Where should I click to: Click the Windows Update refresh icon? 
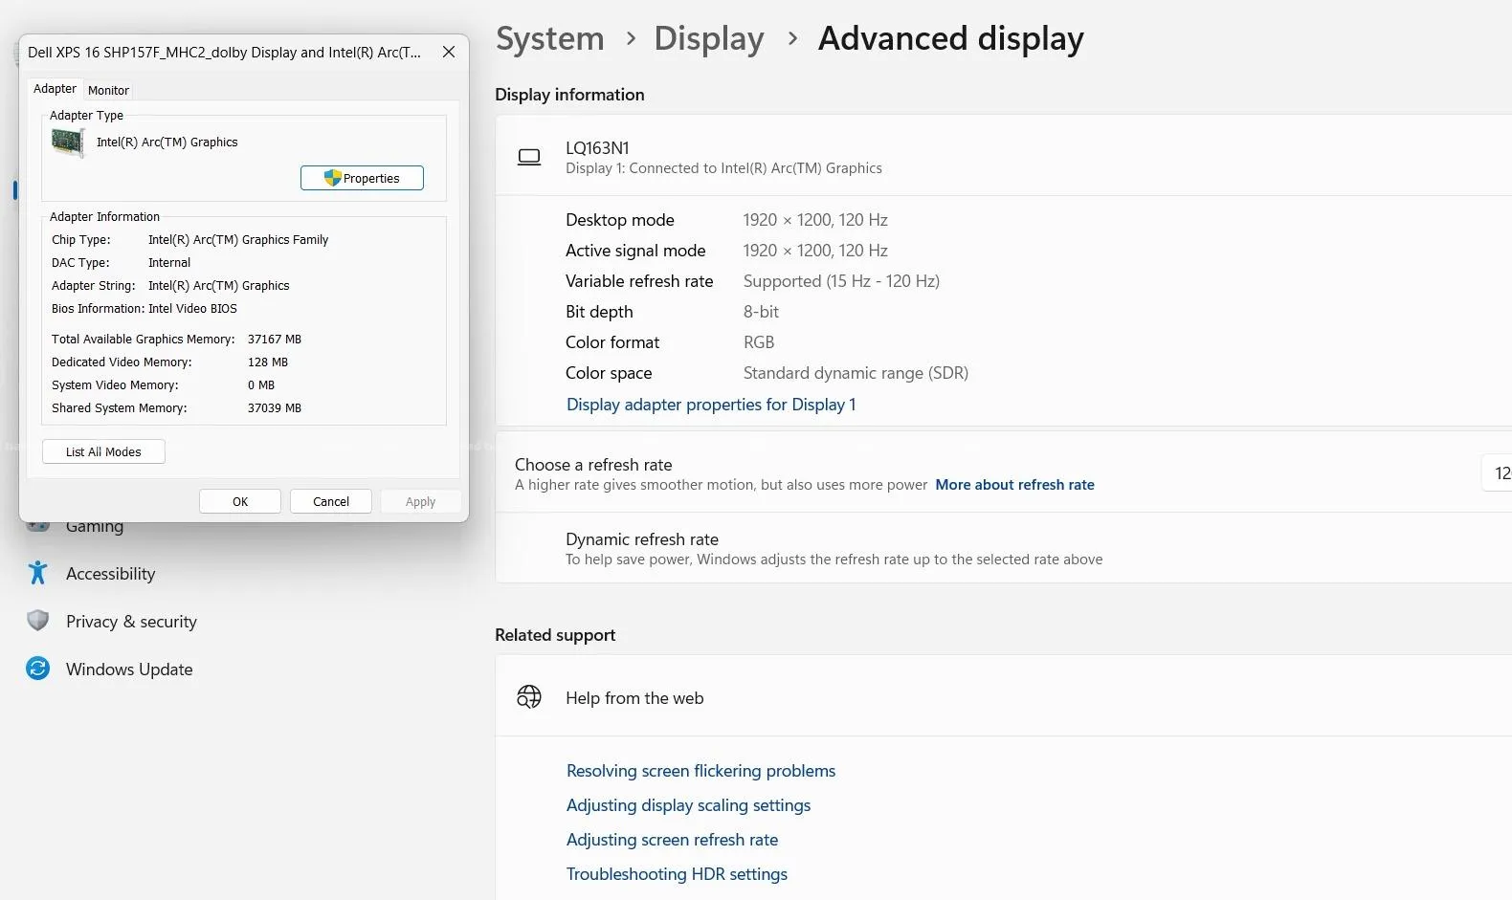point(37,669)
